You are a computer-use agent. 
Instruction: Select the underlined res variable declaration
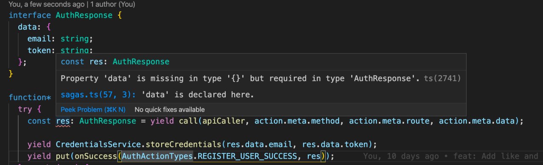[x=62, y=121]
